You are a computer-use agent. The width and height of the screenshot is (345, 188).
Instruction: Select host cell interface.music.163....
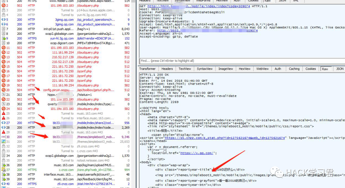[59, 174]
